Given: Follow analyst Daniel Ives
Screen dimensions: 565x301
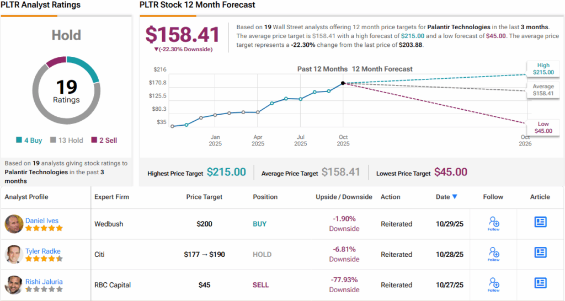Looking at the screenshot, I should pos(494,223).
